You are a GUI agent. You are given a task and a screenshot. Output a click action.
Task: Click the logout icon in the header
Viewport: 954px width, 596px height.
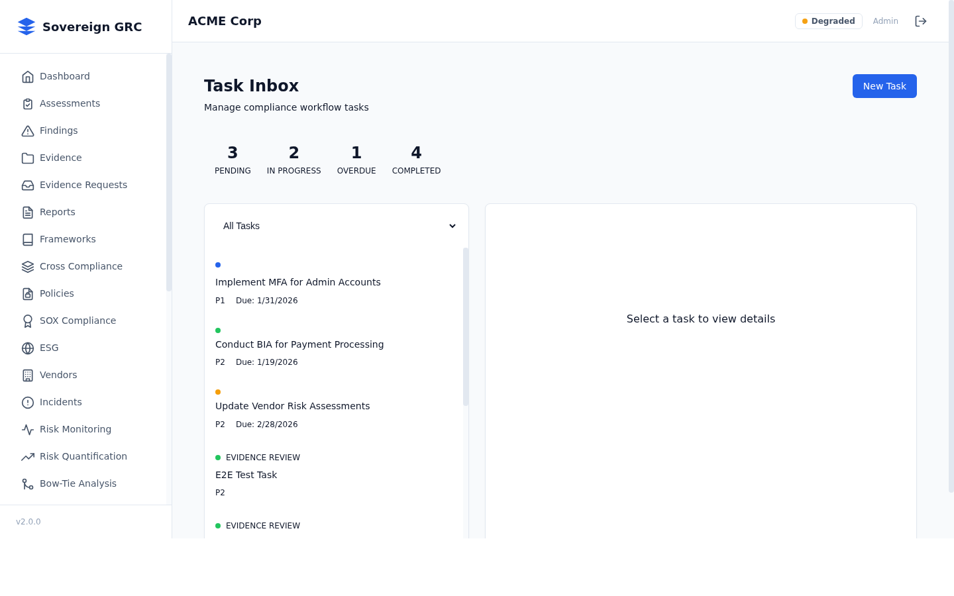[x=921, y=21]
